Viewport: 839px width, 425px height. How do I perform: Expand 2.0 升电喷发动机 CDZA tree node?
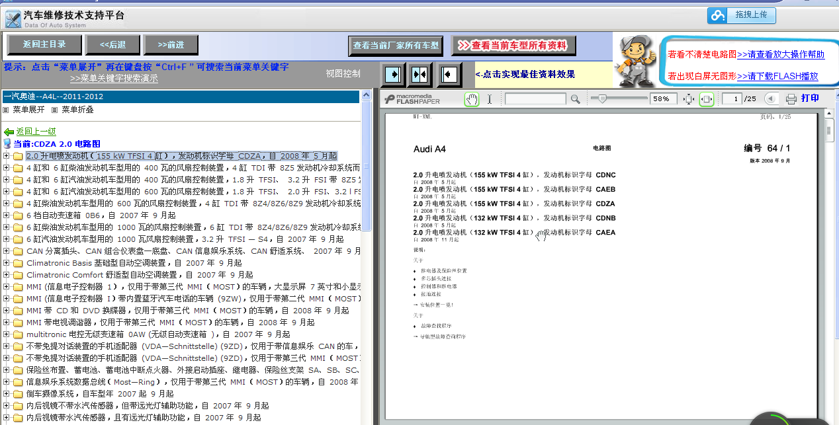click(7, 157)
